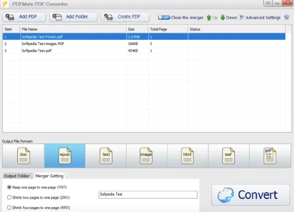Click the large Convert button
Image resolution: width=294 pixels, height=212 pixels.
[251, 195]
